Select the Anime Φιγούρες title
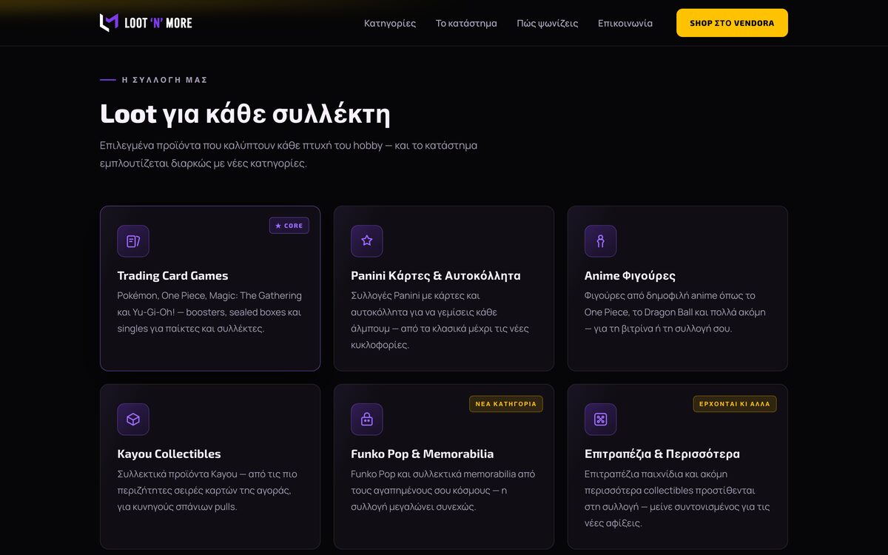Viewport: 888px width, 555px height. 630,276
